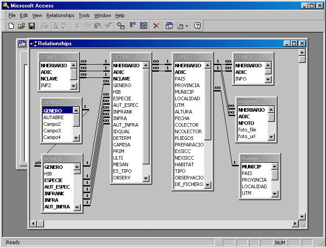Open the New Object dropdown arrow

pos(187,26)
